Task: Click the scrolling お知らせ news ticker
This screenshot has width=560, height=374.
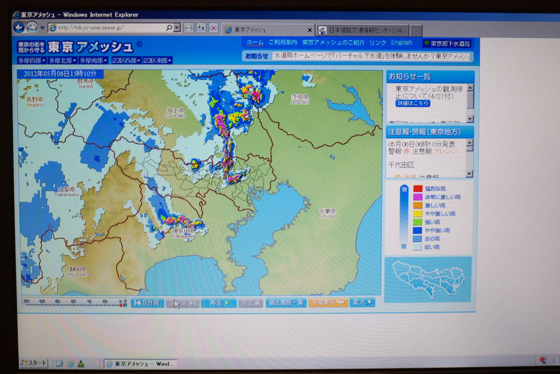Action: click(372, 56)
